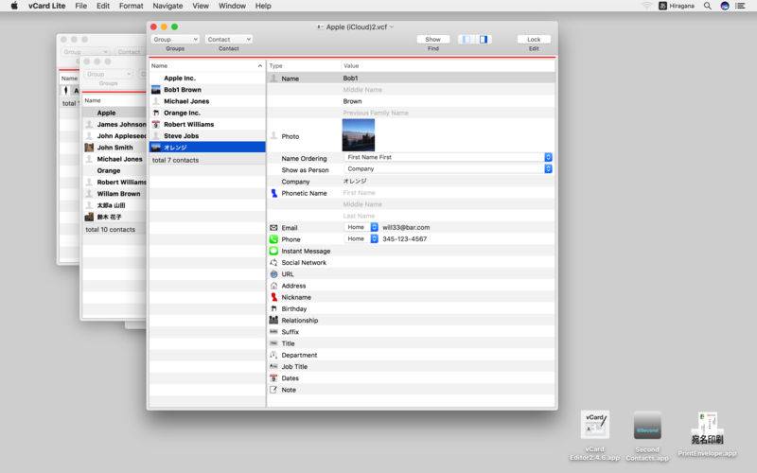This screenshot has height=473, width=757.
Task: Click Bob1 Brown's contact photo icon
Action: (x=156, y=90)
